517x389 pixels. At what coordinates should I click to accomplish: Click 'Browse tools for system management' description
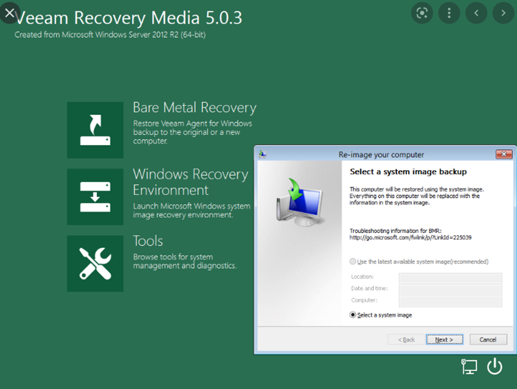185,261
